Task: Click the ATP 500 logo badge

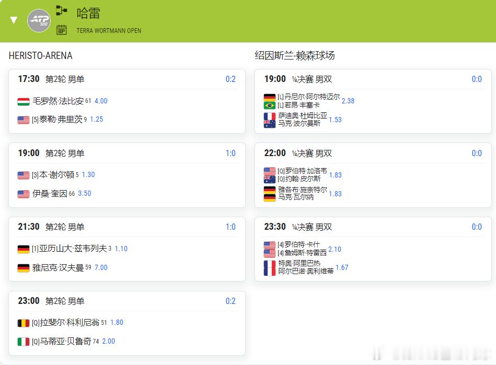Action: pos(39,20)
